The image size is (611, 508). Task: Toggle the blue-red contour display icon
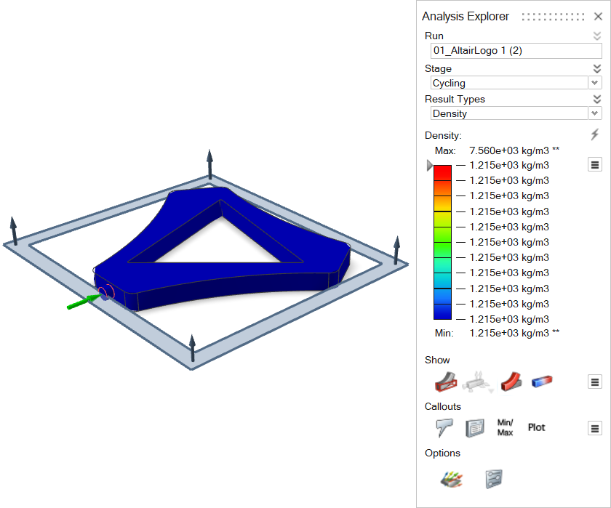(x=542, y=381)
